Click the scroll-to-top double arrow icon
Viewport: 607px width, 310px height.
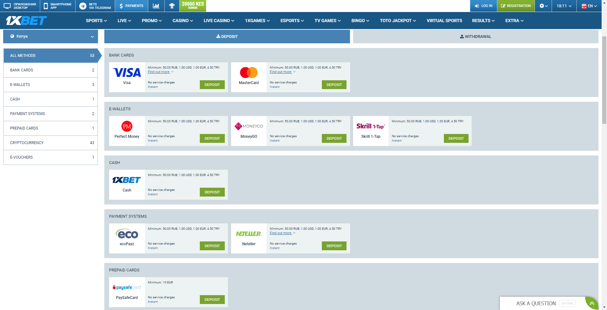592,303
